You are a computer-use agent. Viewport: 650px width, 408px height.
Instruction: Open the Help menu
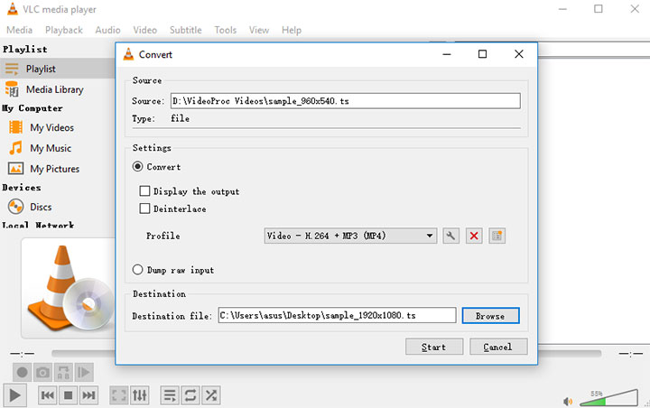[292, 31]
